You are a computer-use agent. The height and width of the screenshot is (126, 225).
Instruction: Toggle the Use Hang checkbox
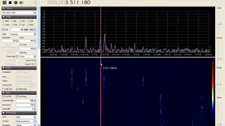click(17, 97)
